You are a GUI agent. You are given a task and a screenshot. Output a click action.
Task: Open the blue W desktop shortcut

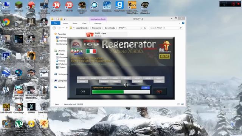pyautogui.click(x=107, y=7)
